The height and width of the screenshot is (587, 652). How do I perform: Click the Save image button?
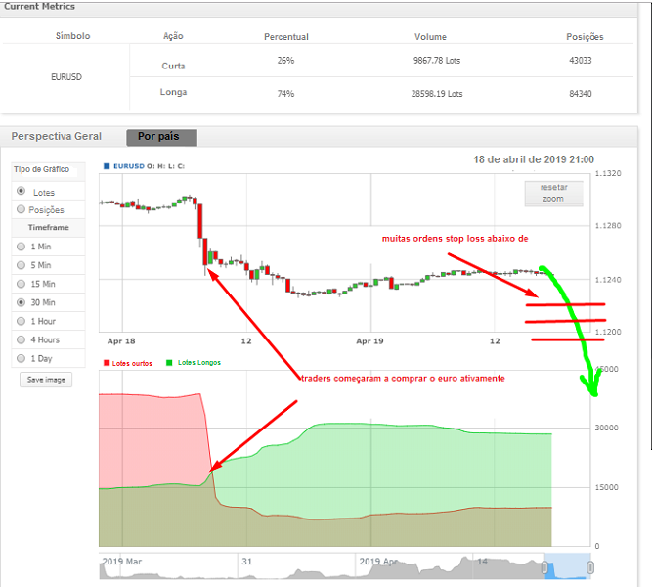46,380
